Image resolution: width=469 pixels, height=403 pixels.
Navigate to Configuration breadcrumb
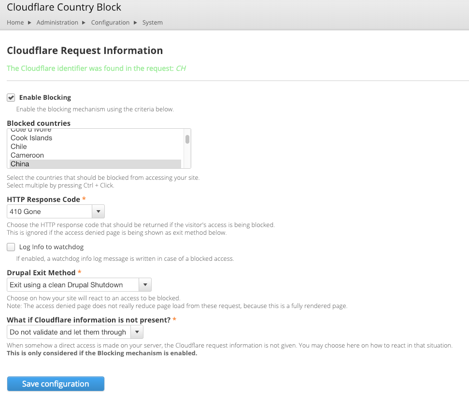tap(110, 23)
